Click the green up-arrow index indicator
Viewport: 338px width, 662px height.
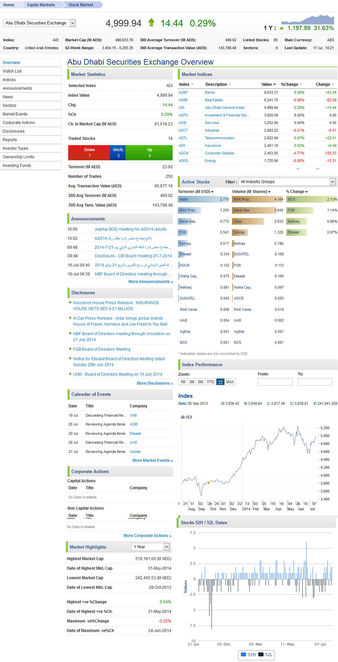152,22
